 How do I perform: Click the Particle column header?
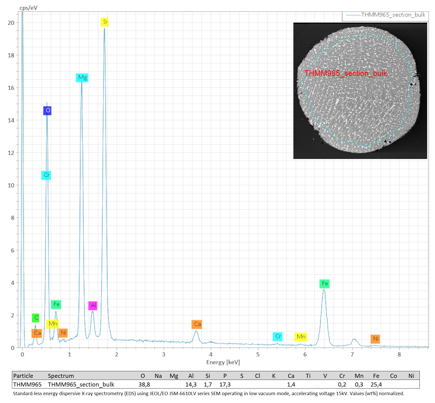(x=23, y=376)
